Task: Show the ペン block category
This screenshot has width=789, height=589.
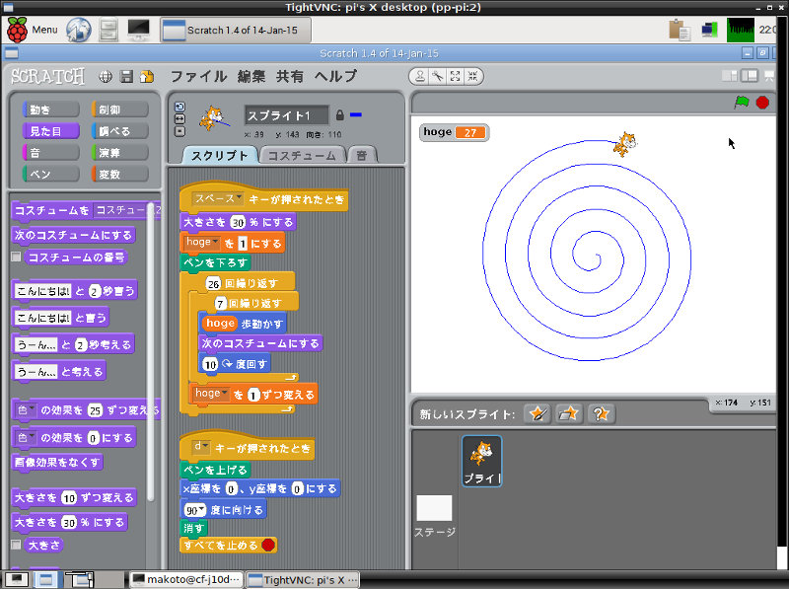Action: tap(51, 175)
